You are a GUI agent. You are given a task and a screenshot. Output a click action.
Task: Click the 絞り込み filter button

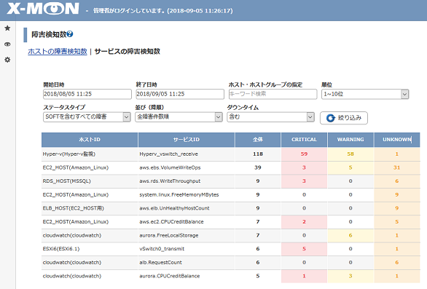coord(344,118)
